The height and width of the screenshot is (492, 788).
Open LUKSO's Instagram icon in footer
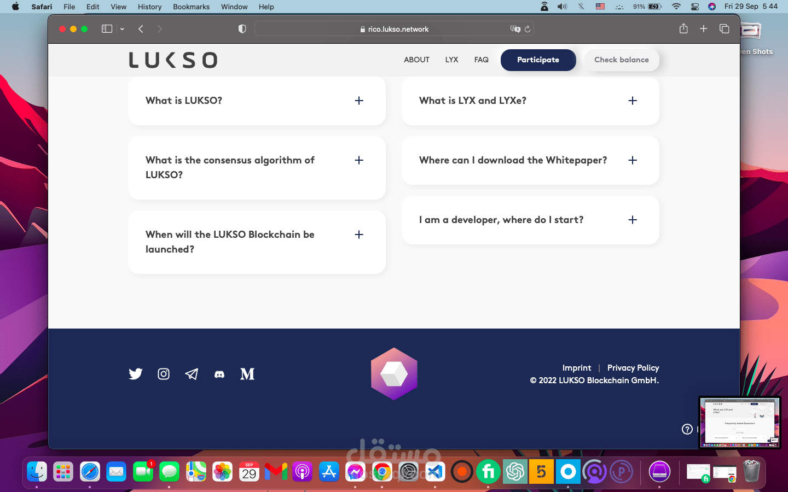(164, 374)
